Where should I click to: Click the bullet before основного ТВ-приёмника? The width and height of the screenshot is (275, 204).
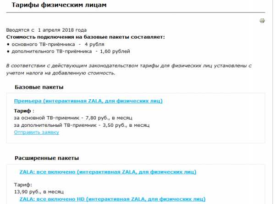pos(8,44)
